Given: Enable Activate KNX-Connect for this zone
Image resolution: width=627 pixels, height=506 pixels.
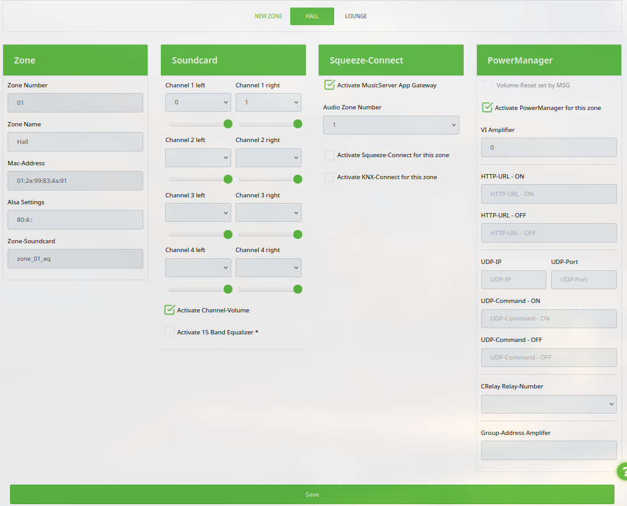Looking at the screenshot, I should (329, 177).
